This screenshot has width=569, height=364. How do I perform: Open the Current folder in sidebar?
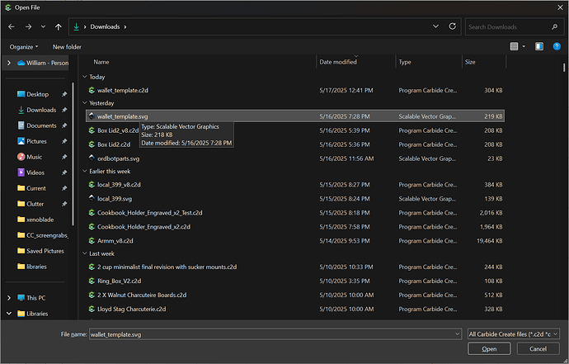tap(36, 188)
